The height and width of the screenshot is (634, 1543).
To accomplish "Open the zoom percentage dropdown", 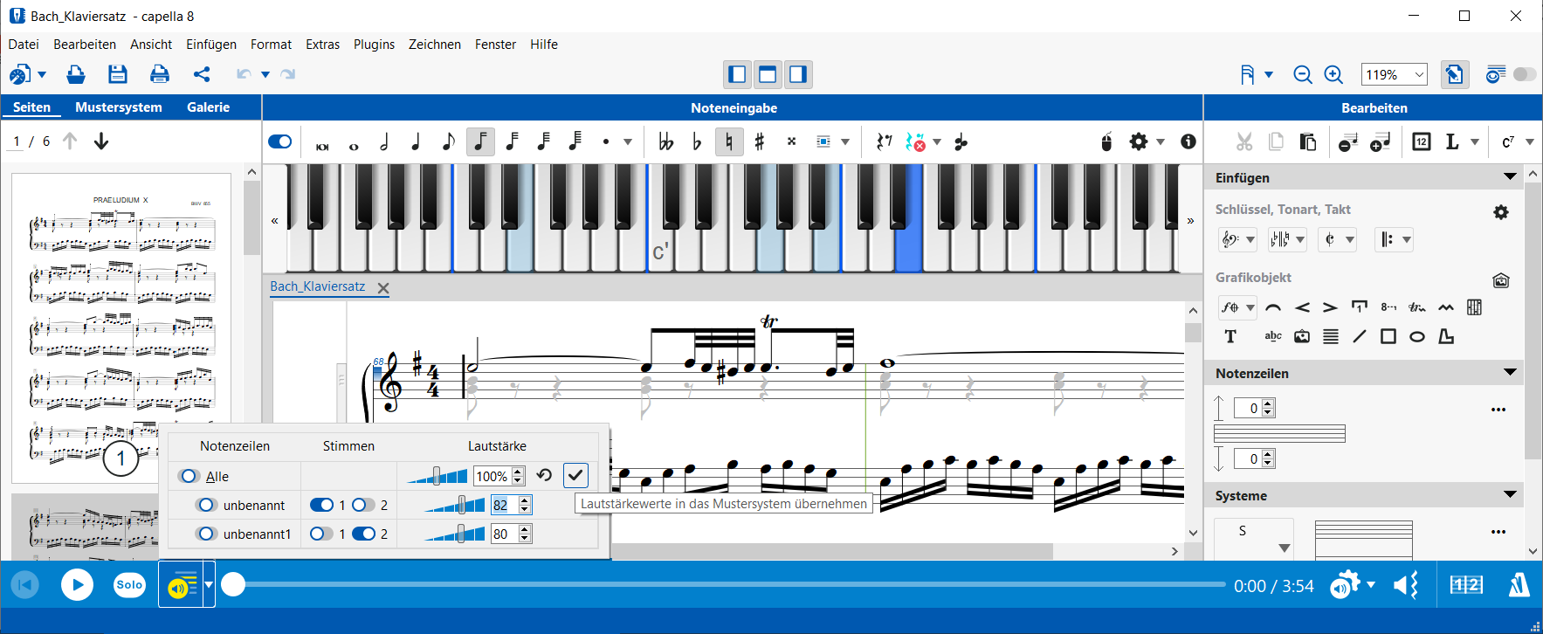I will (1419, 75).
